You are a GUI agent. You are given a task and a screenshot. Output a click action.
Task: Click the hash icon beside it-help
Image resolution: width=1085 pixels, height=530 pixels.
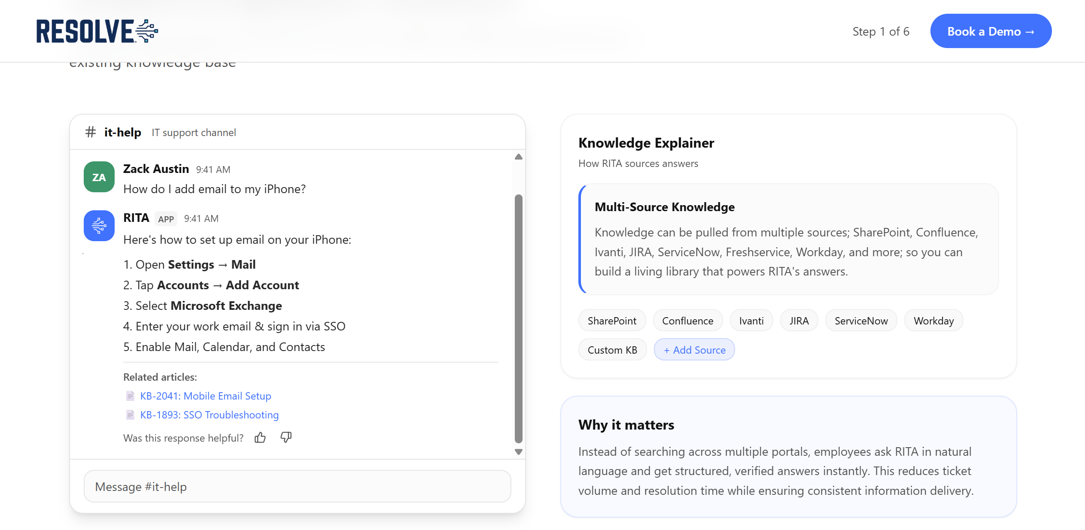pyautogui.click(x=90, y=132)
